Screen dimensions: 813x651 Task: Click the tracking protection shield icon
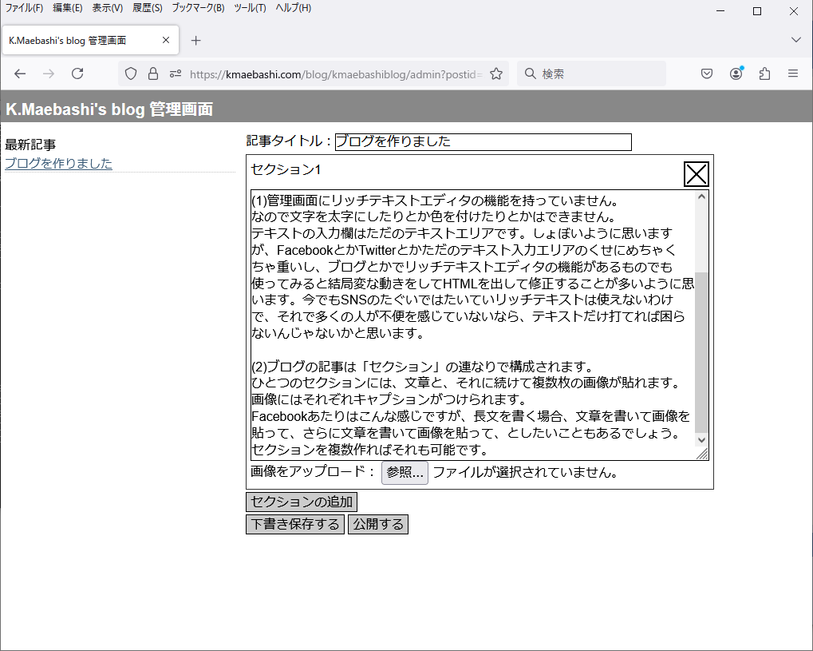pos(131,73)
